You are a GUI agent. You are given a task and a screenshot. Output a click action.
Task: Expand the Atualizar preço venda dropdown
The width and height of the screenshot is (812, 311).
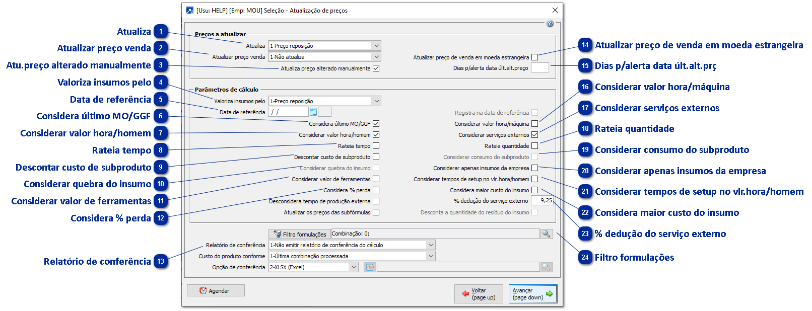pyautogui.click(x=376, y=57)
